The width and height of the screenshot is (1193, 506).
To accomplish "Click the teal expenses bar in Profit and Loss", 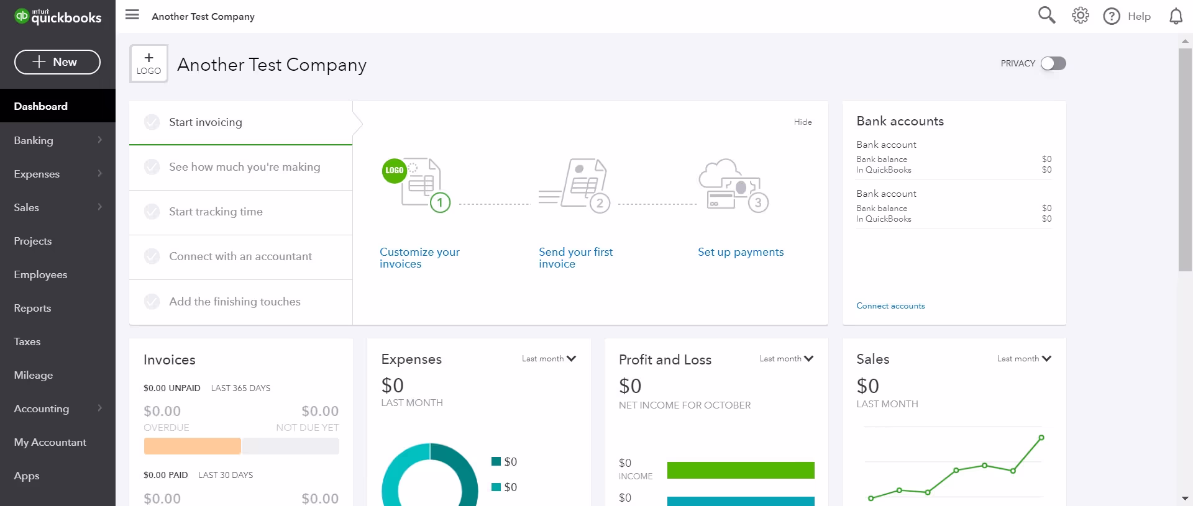I will click(741, 501).
